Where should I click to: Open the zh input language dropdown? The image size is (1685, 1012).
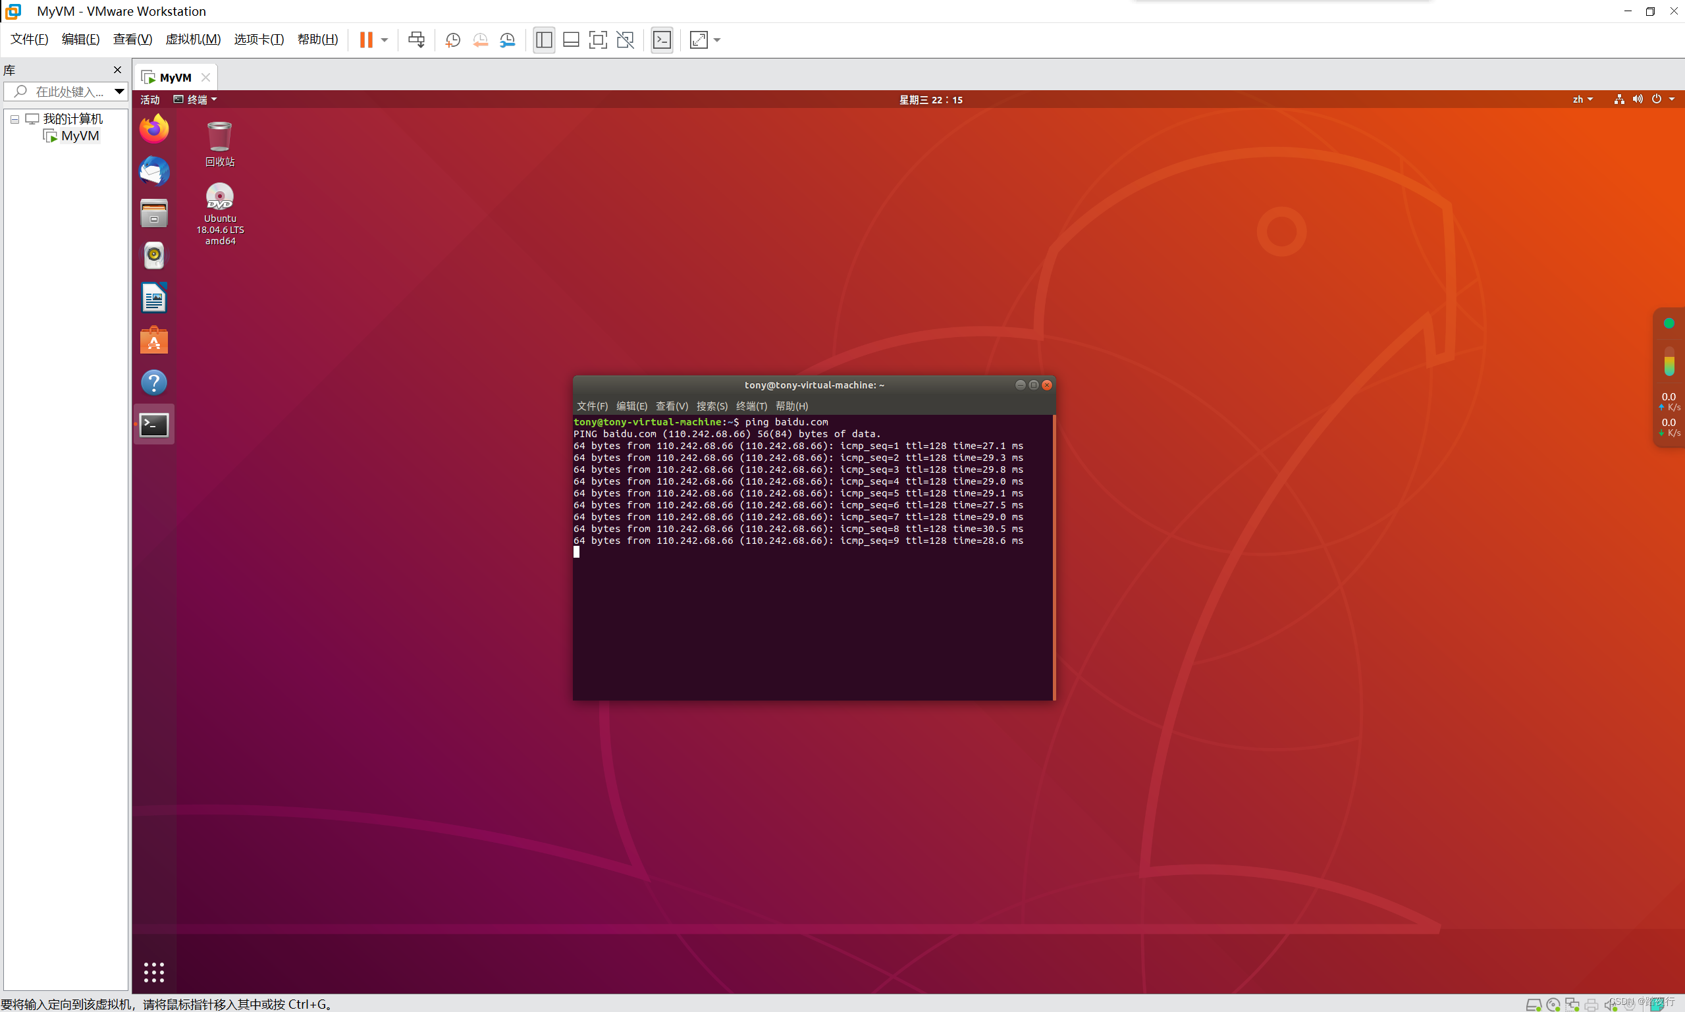(x=1583, y=99)
